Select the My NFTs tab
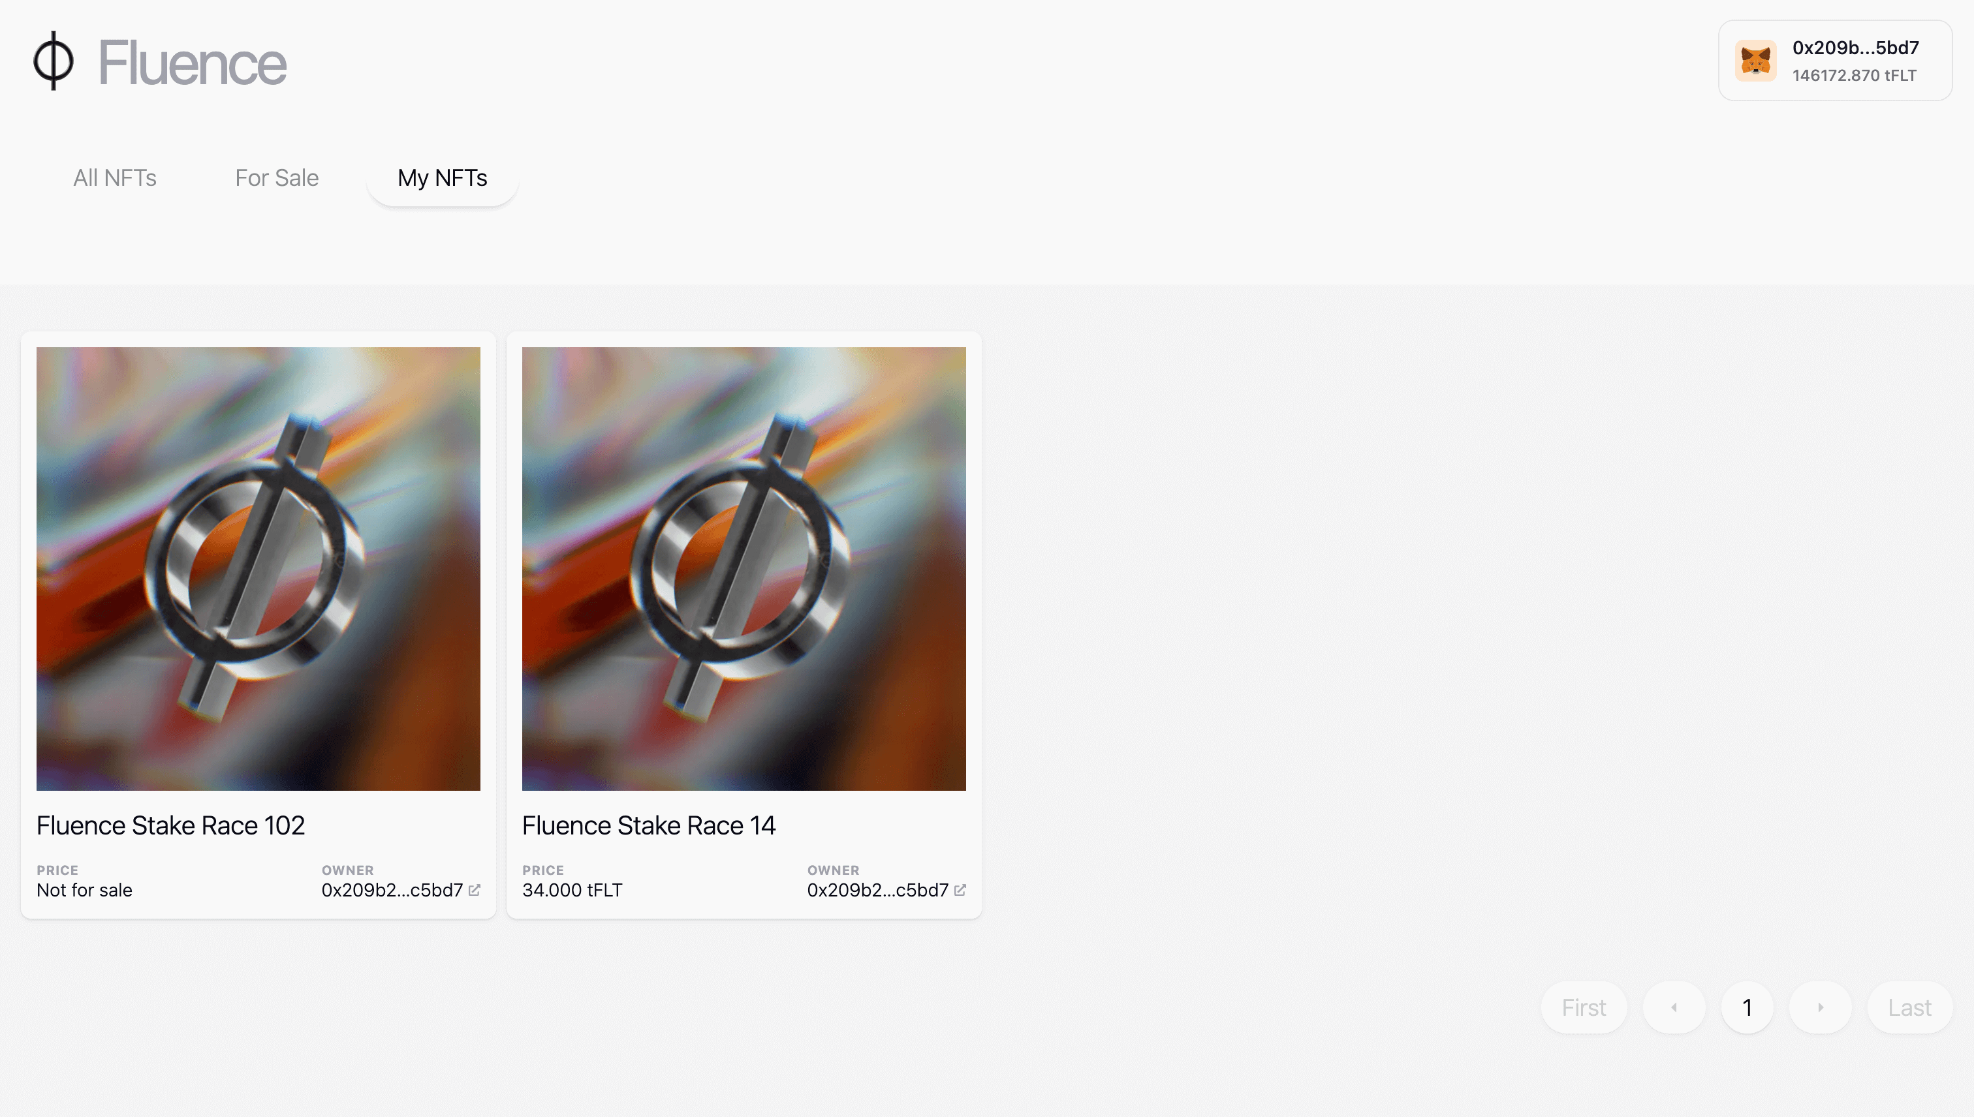1974x1117 pixels. coord(443,177)
